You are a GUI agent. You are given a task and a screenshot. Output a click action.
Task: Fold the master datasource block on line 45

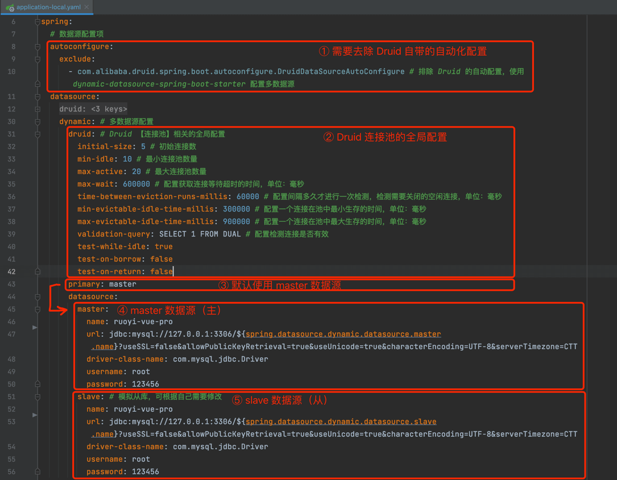click(x=38, y=309)
